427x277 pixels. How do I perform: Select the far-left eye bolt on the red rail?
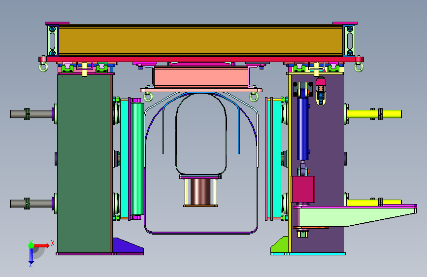point(43,67)
